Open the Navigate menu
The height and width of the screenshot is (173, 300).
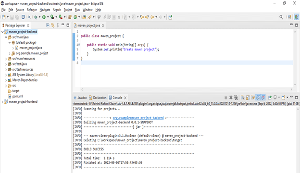pyautogui.click(x=45, y=10)
